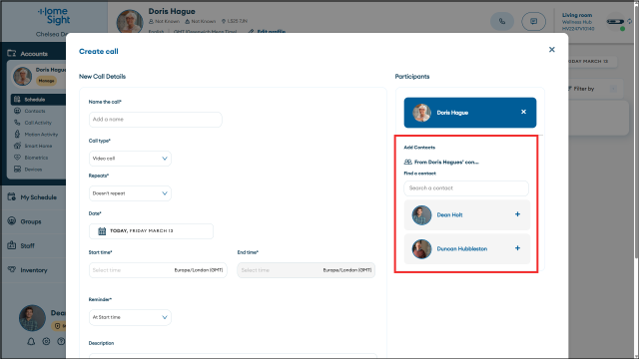The height and width of the screenshot is (359, 639).
Task: Click the calendar icon in Date field
Action: (x=102, y=231)
